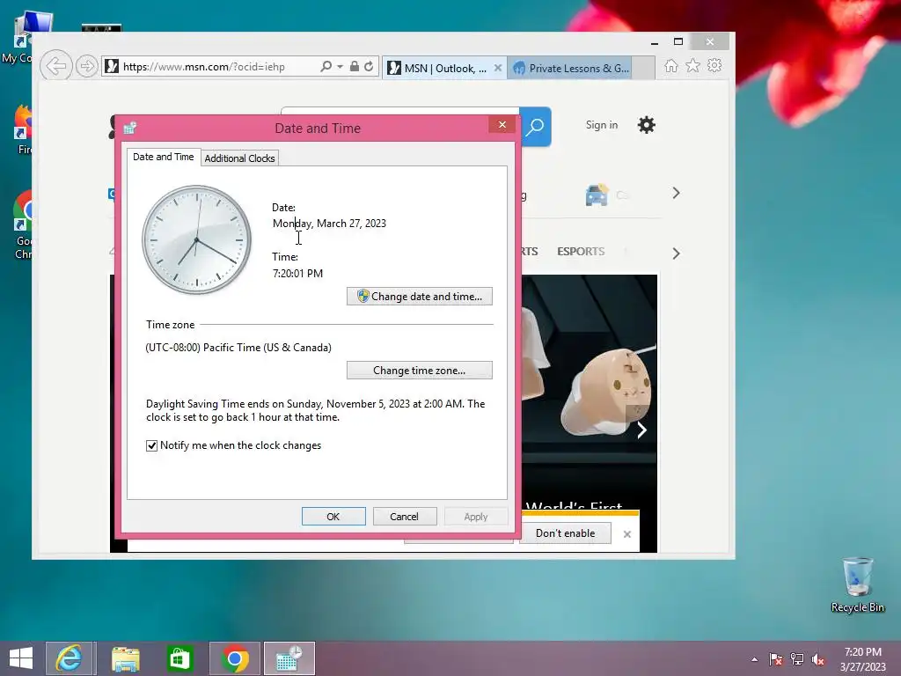
Task: Show hidden tray icons arrow
Action: (x=754, y=659)
